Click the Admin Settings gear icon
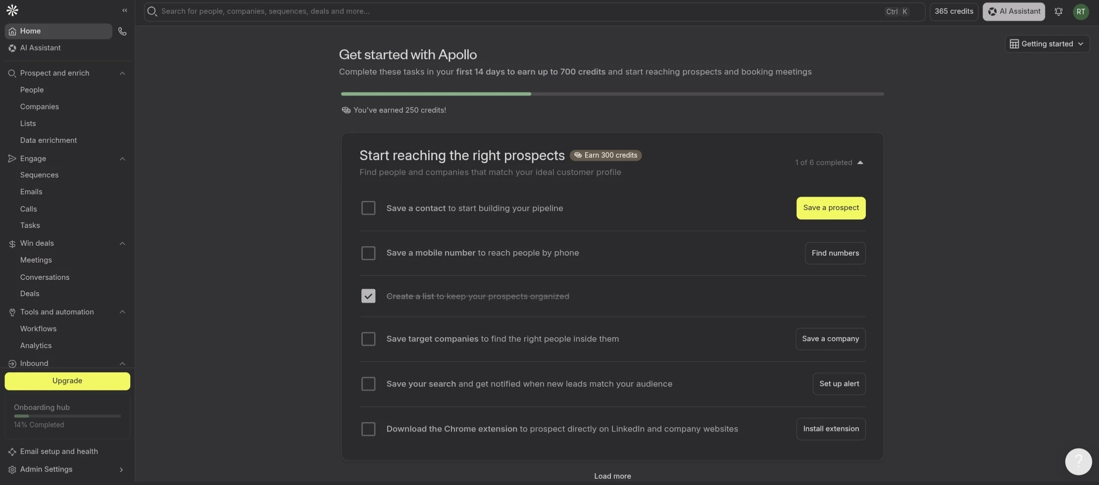1099x485 pixels. point(12,469)
